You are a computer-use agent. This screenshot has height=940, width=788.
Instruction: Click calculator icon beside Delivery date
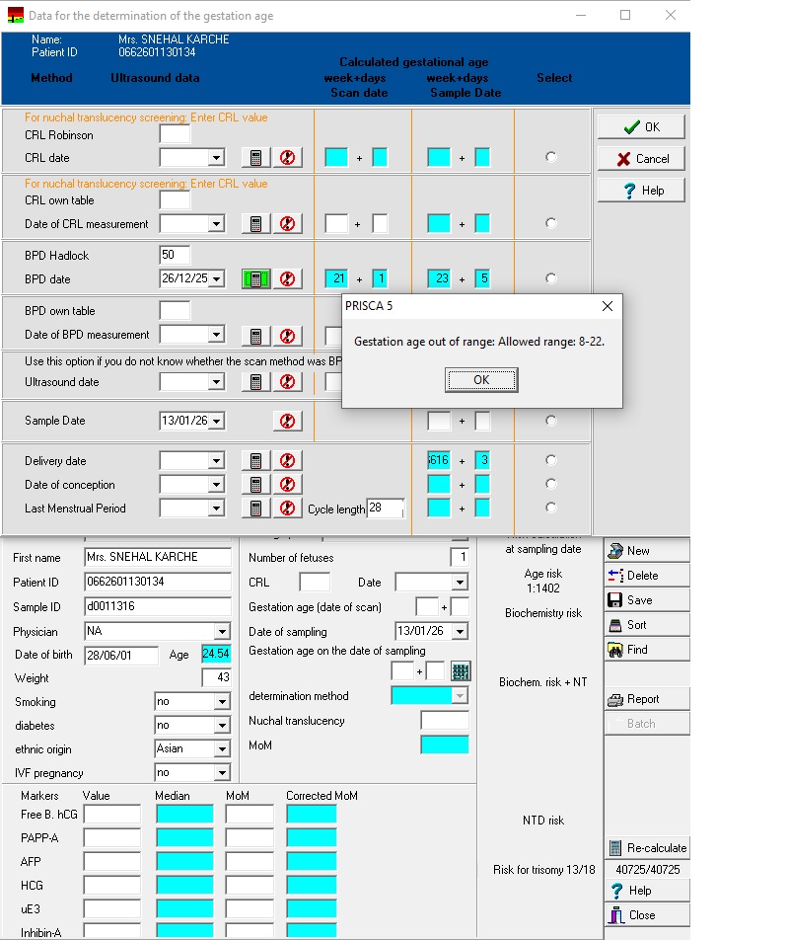255,461
